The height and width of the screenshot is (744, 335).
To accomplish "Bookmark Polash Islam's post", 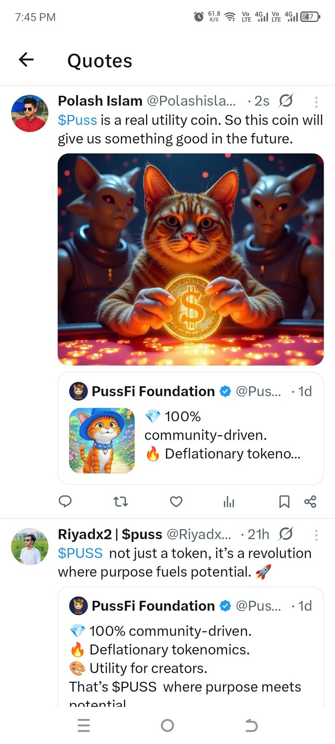I will pyautogui.click(x=284, y=502).
